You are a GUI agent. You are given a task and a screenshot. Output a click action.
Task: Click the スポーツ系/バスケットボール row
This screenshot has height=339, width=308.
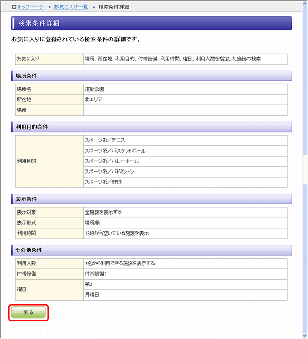coord(185,151)
